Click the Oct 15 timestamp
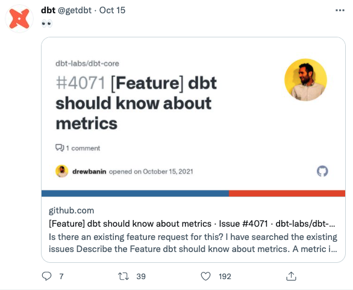 click(x=112, y=10)
